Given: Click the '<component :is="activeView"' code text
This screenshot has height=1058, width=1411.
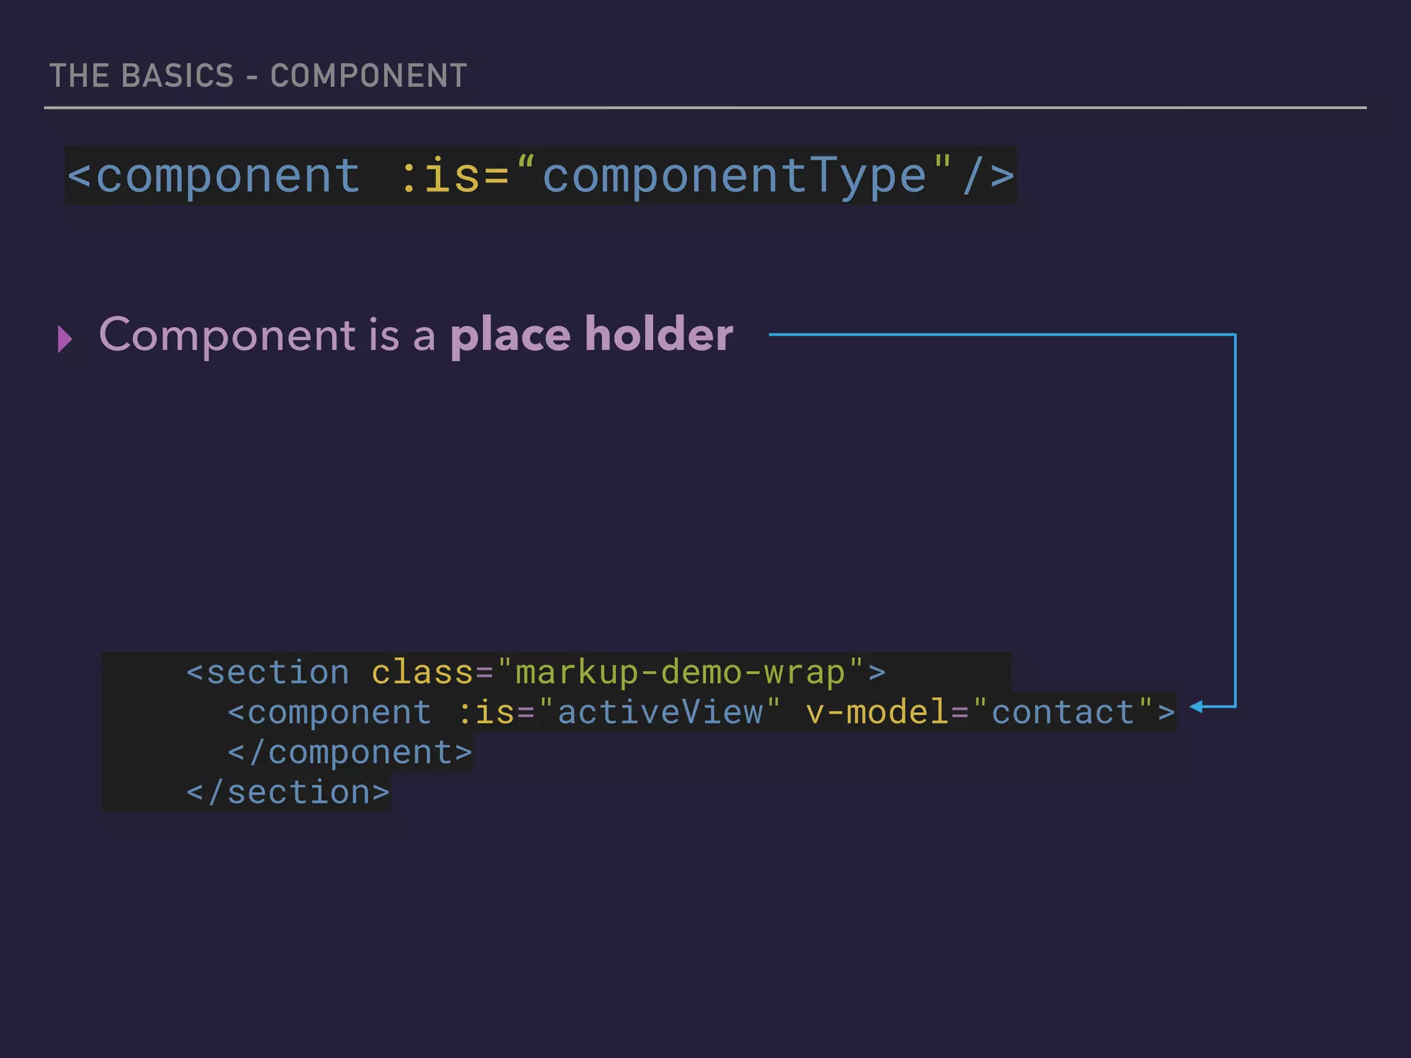Looking at the screenshot, I should (504, 712).
